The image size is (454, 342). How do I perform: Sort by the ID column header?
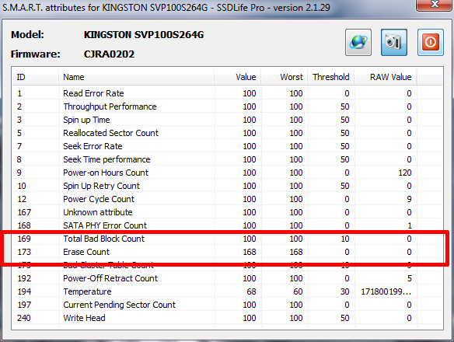(35, 77)
